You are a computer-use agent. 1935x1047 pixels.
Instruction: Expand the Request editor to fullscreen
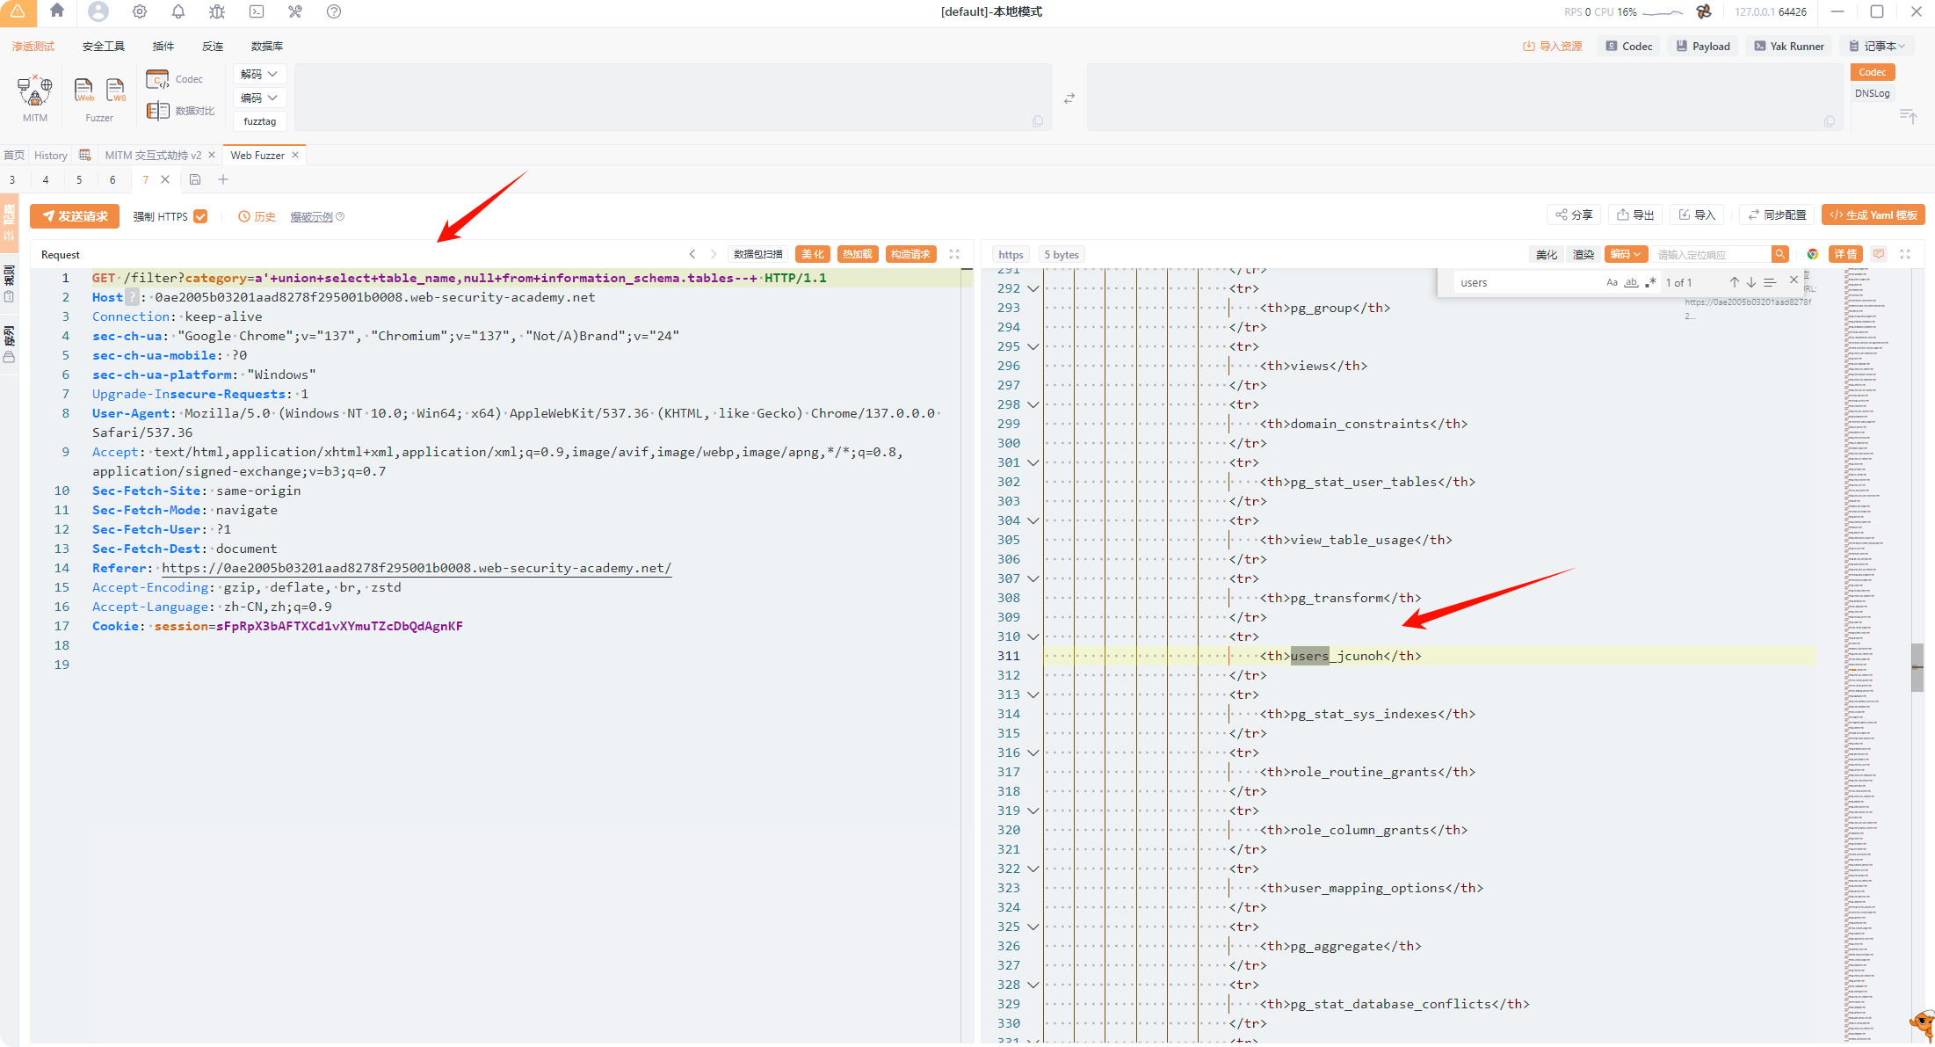(x=954, y=254)
